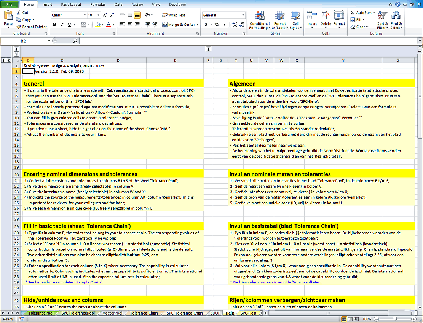Switch to Page Layout view in status bar
This screenshot has height=323, width=423.
(350, 319)
